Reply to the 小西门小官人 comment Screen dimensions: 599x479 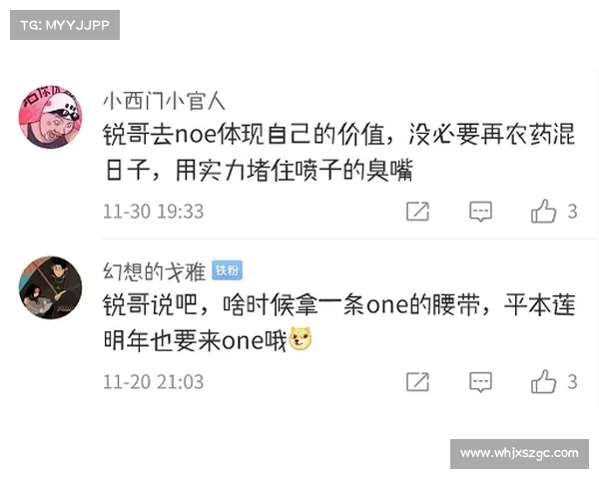coord(480,212)
